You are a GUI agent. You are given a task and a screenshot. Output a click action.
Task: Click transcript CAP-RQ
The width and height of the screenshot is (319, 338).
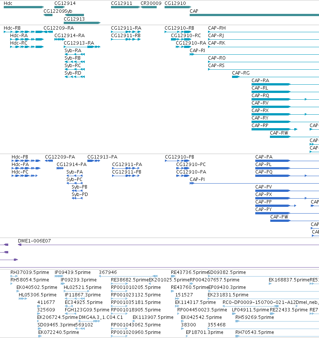click(285, 99)
